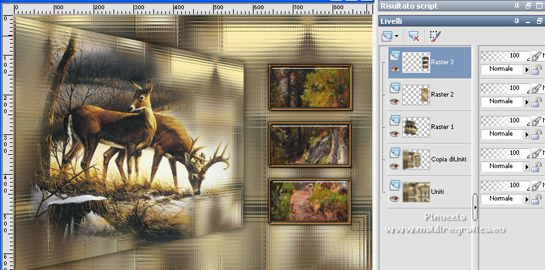Click the Raster 2 layer type icon
Viewport: 545px width, 270px height.
394,88
